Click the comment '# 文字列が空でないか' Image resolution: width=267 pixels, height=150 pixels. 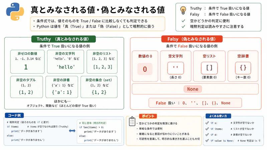pos(243,123)
